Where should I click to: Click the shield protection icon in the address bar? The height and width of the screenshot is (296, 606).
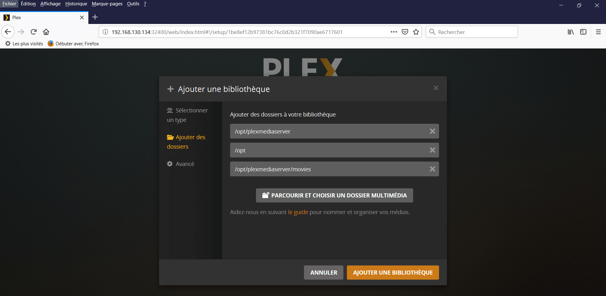click(x=405, y=32)
